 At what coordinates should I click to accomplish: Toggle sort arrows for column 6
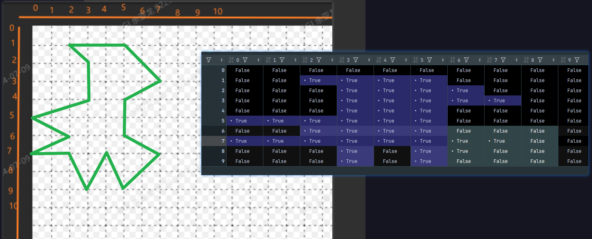click(x=480, y=60)
